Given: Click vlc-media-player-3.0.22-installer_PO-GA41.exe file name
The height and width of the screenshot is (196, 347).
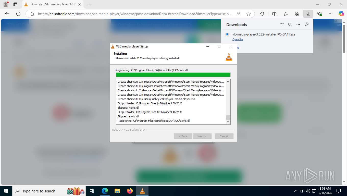Looking at the screenshot, I should (x=264, y=34).
